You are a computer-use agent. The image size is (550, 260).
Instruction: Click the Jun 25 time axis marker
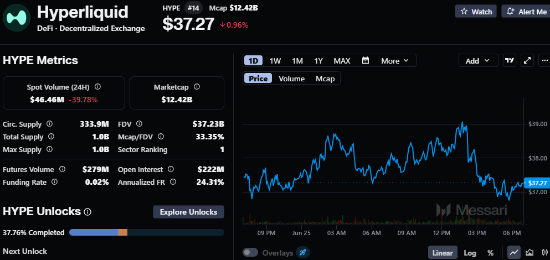(x=301, y=233)
